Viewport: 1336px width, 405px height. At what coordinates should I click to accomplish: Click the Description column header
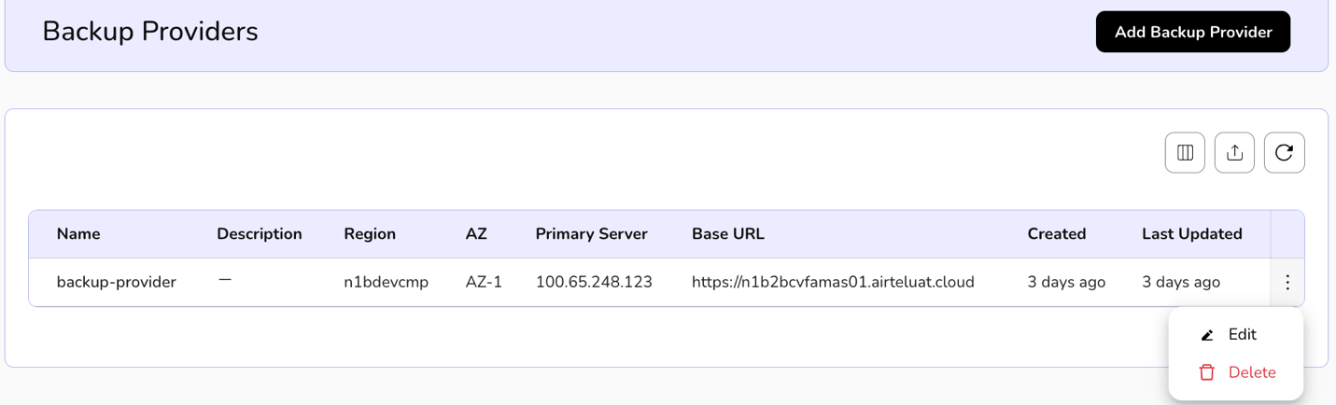[260, 234]
